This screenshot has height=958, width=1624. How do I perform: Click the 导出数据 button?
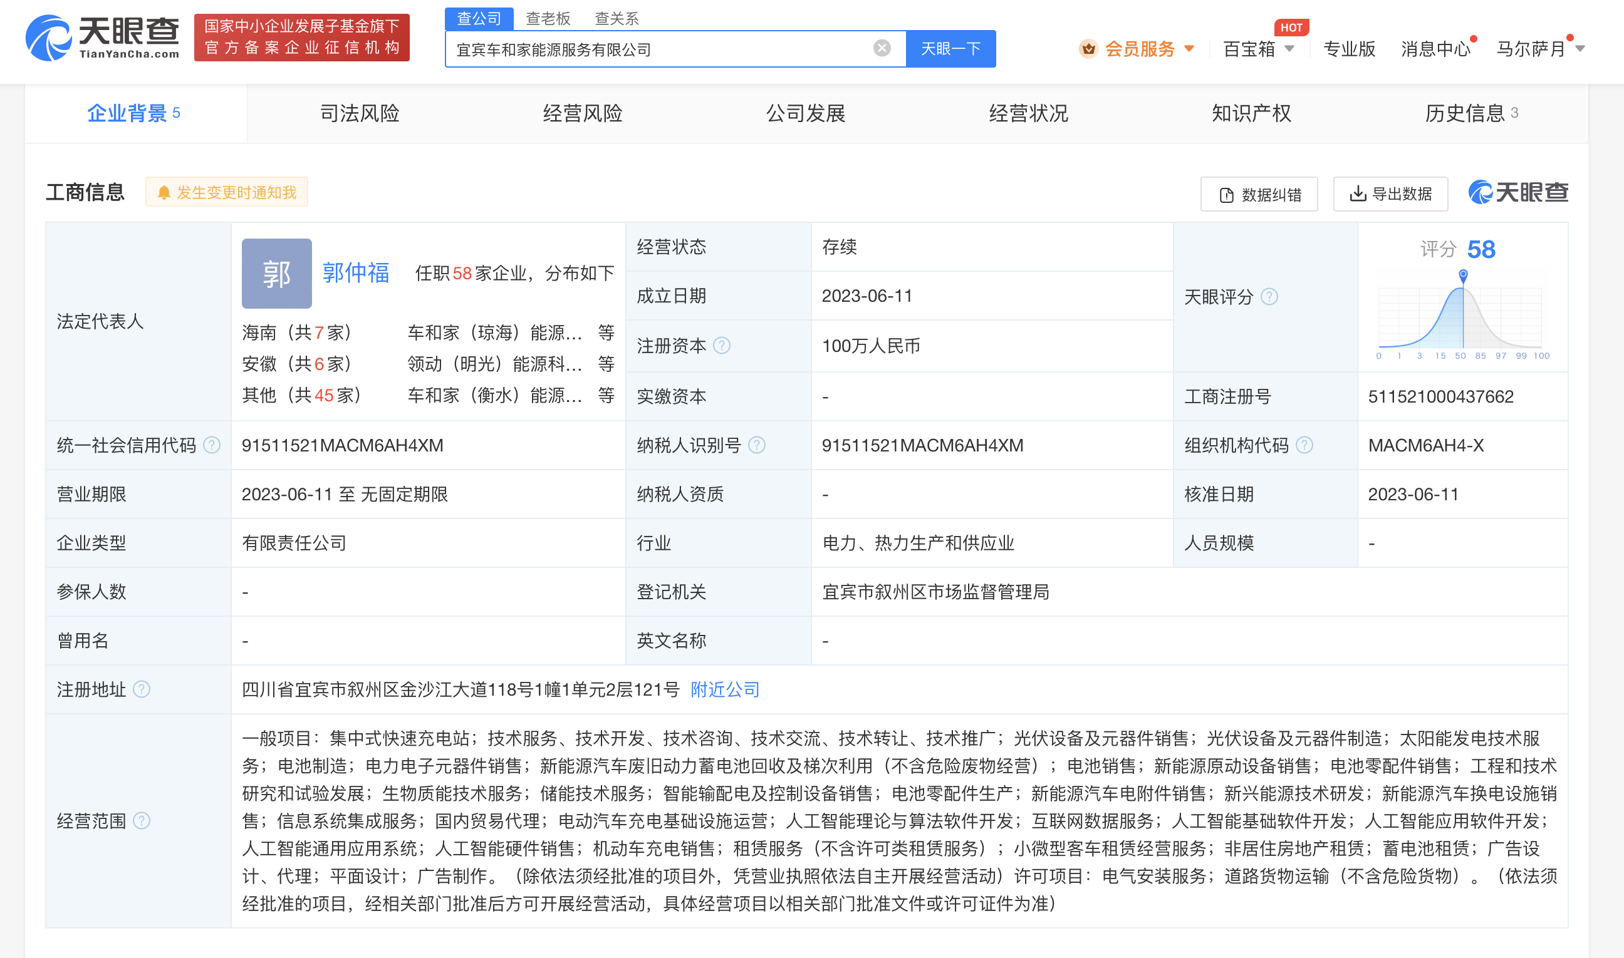pos(1391,193)
